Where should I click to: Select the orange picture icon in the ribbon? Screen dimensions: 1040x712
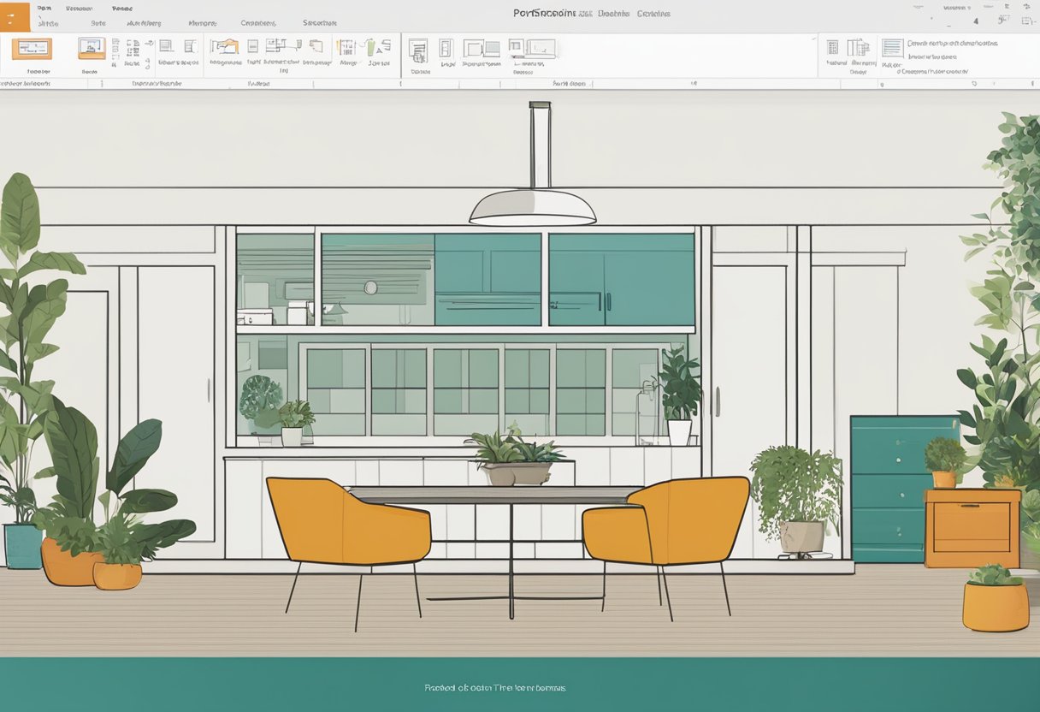tap(224, 47)
